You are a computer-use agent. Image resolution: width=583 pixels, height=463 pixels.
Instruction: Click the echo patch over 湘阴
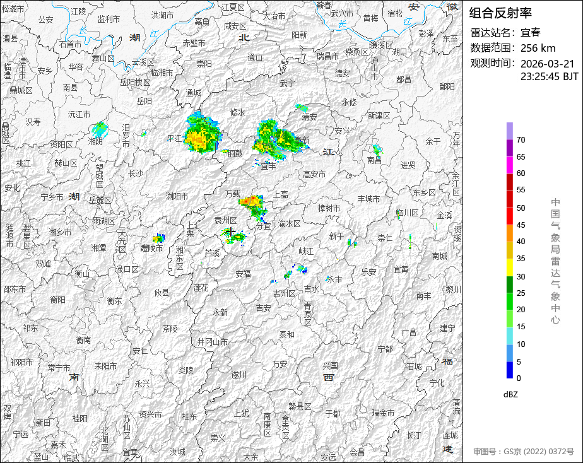click(99, 129)
